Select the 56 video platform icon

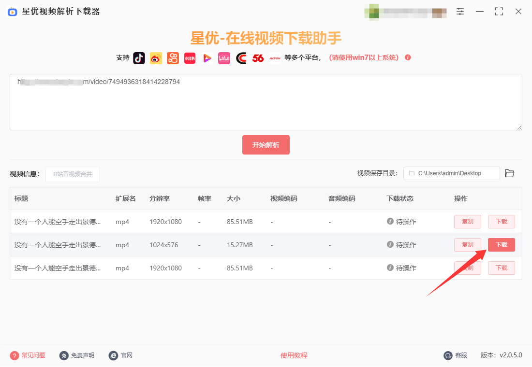(258, 58)
